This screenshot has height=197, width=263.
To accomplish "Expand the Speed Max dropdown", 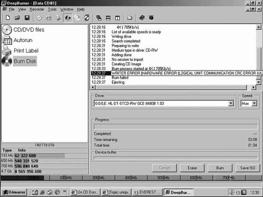I will click(x=254, y=103).
